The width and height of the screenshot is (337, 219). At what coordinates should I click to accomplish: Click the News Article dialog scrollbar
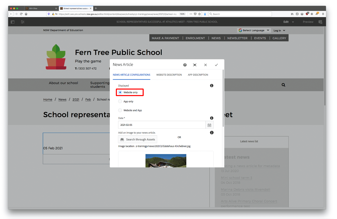(223, 98)
